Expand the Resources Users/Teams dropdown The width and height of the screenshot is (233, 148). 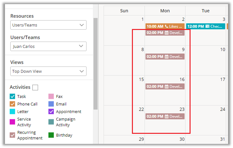[x=48, y=25]
